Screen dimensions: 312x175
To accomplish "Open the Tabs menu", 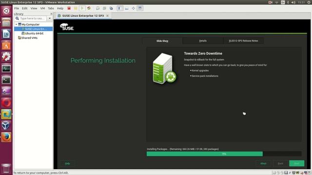I will [x=51, y=8].
